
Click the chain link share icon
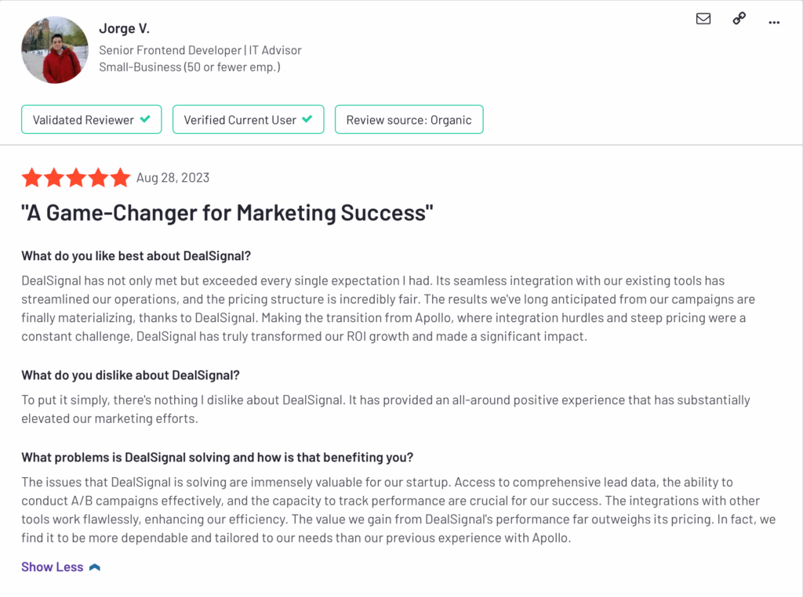coord(739,19)
